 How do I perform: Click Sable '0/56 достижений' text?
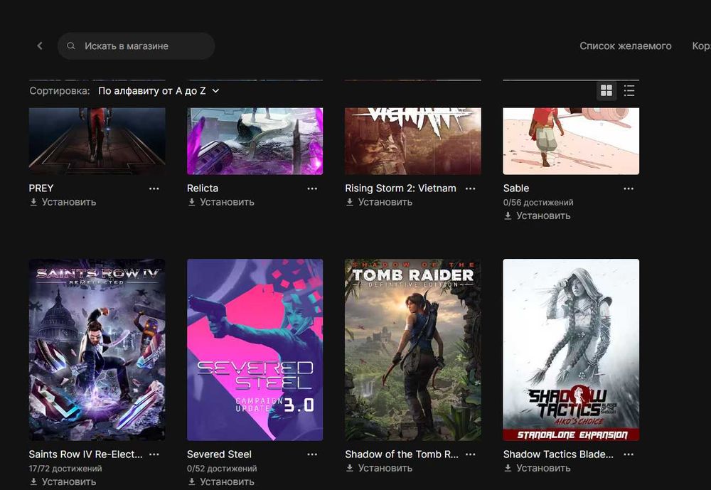538,203
